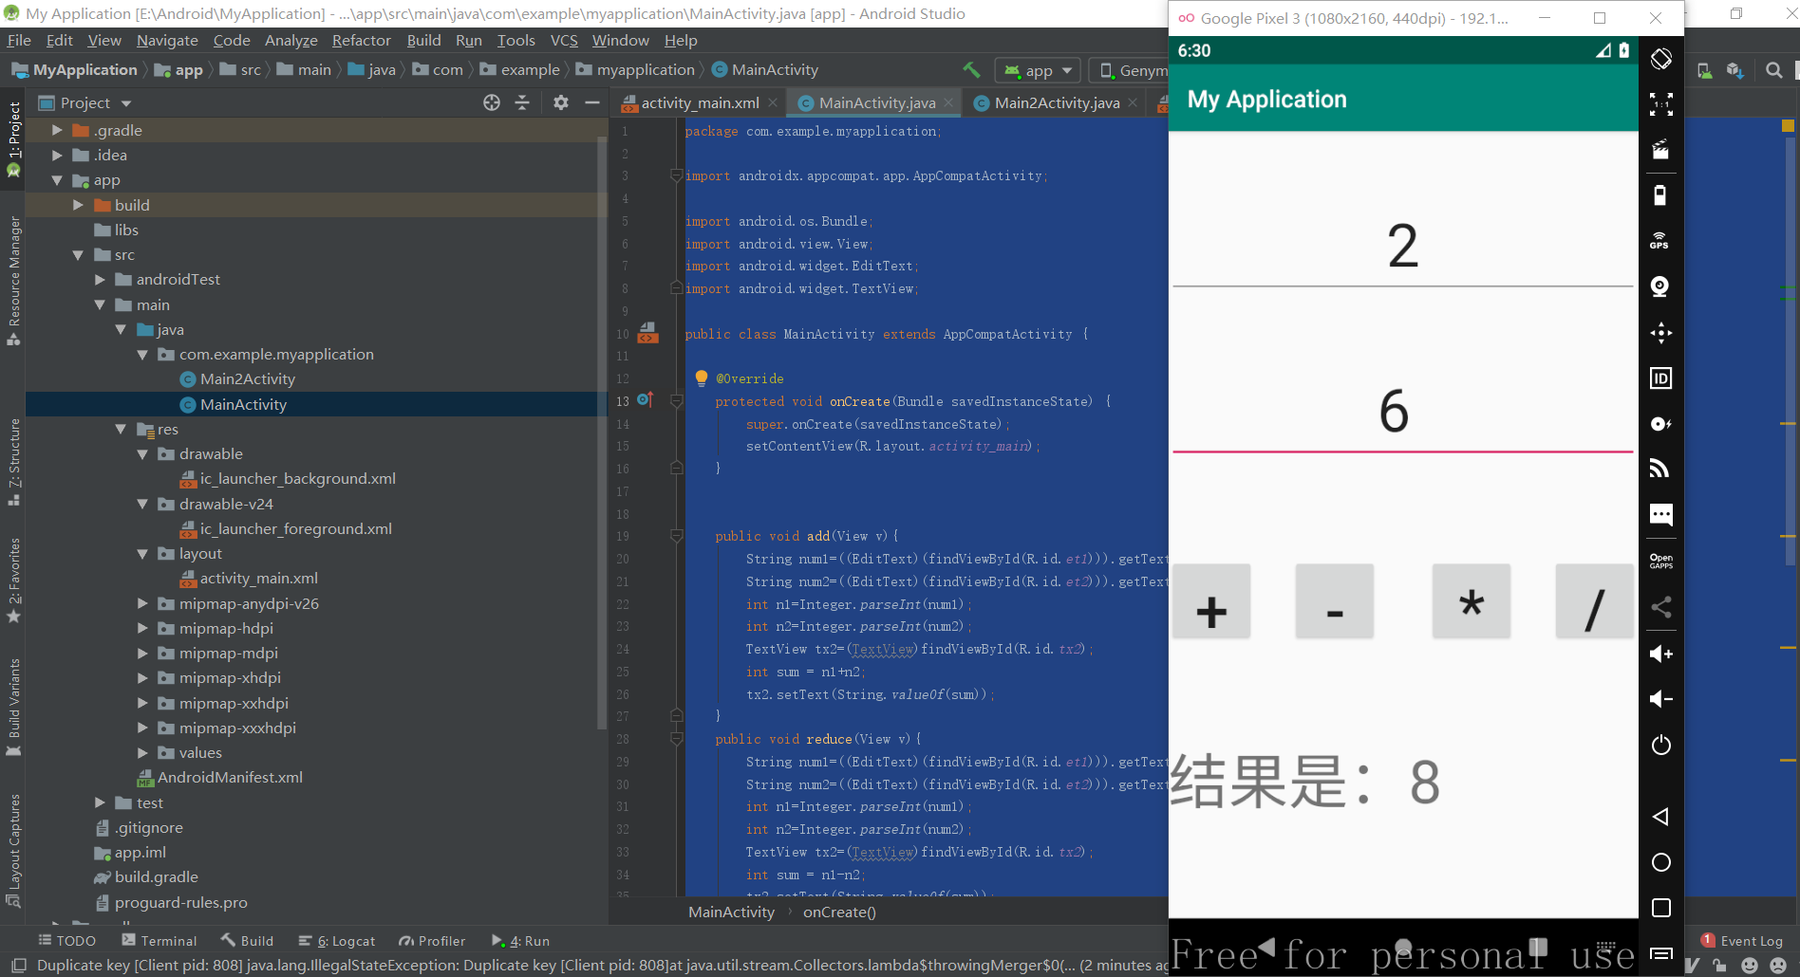Click the fold toggle on line 19
This screenshot has height=977, width=1800.
tap(677, 536)
